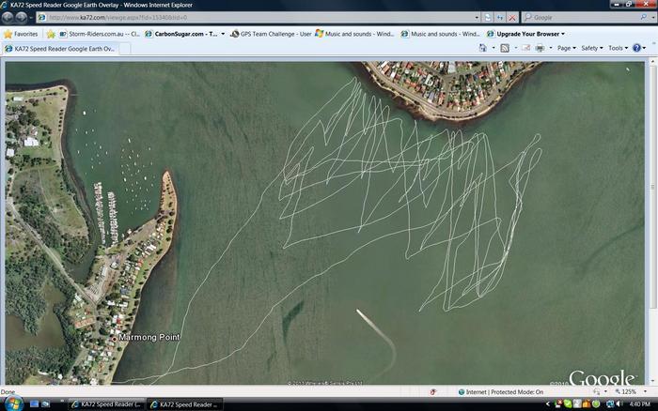Viewport: 658px width, 411px height.
Task: Click the Print icon in command bar
Action: 540,48
